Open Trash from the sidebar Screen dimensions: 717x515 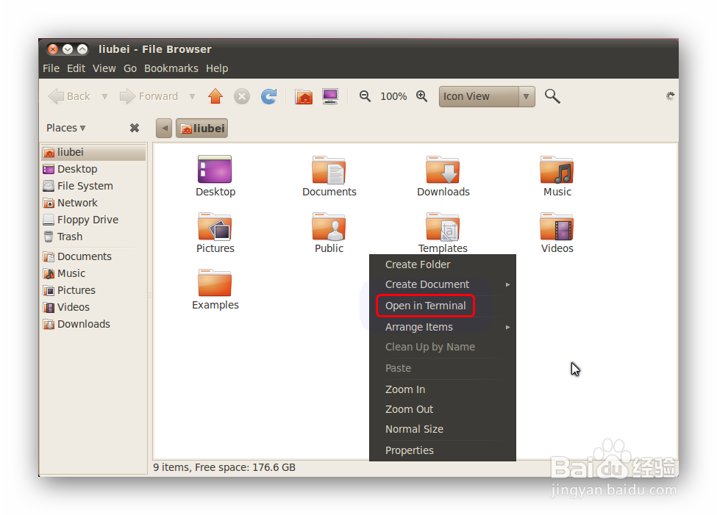click(x=93, y=237)
